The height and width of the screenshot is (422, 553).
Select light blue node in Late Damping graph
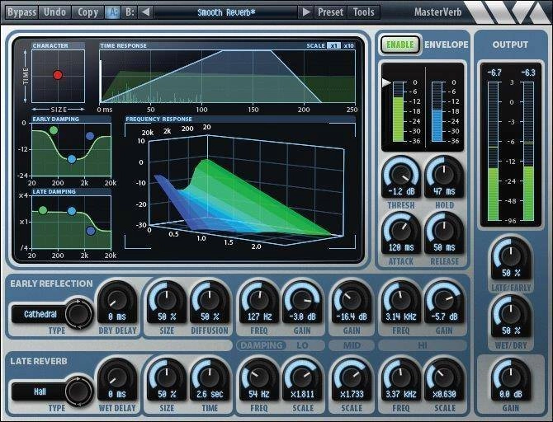[x=72, y=211]
